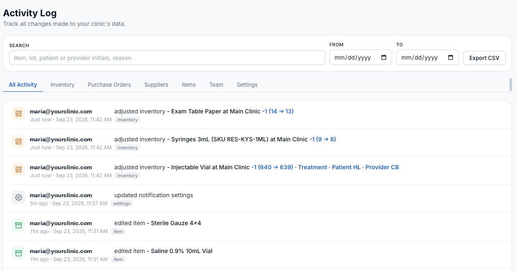Click the item icon beside Sterile Gauze 4×4
The image size is (517, 271).
[x=18, y=225]
